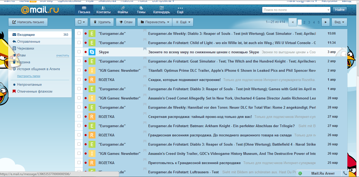Tick checkbox for Batman: Arkham Knight email
The width and height of the screenshot is (359, 177).
(79, 126)
